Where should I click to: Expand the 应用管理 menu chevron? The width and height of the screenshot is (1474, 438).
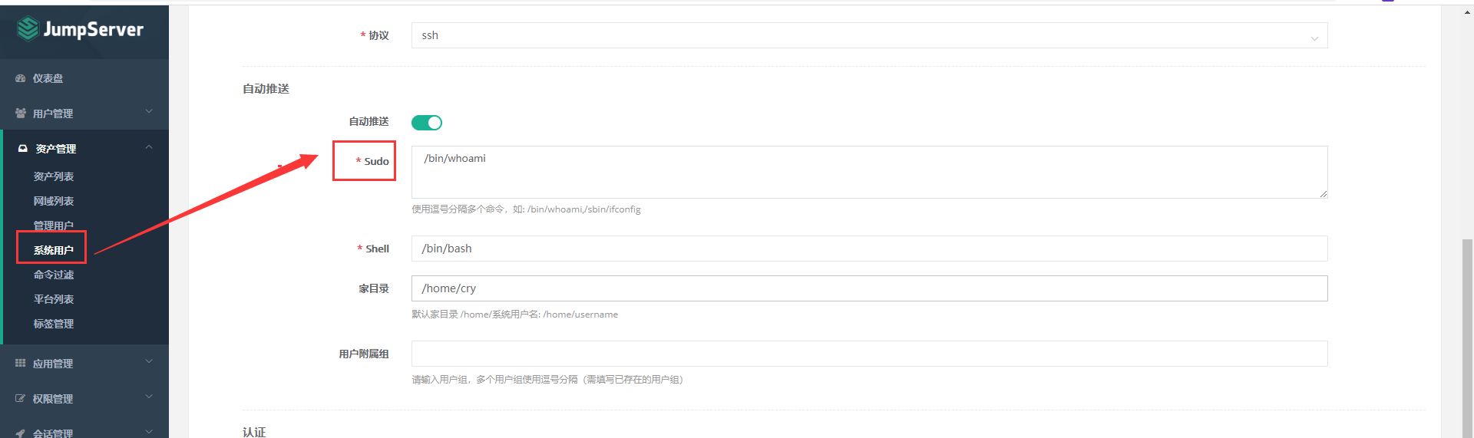(x=149, y=362)
